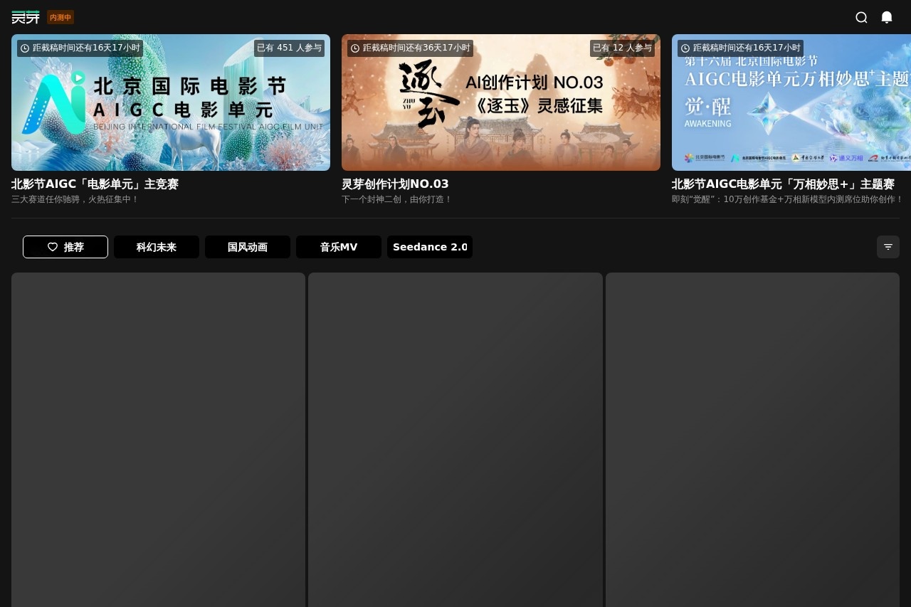Select the 科幻未来 category tab
The image size is (911, 607).
157,247
